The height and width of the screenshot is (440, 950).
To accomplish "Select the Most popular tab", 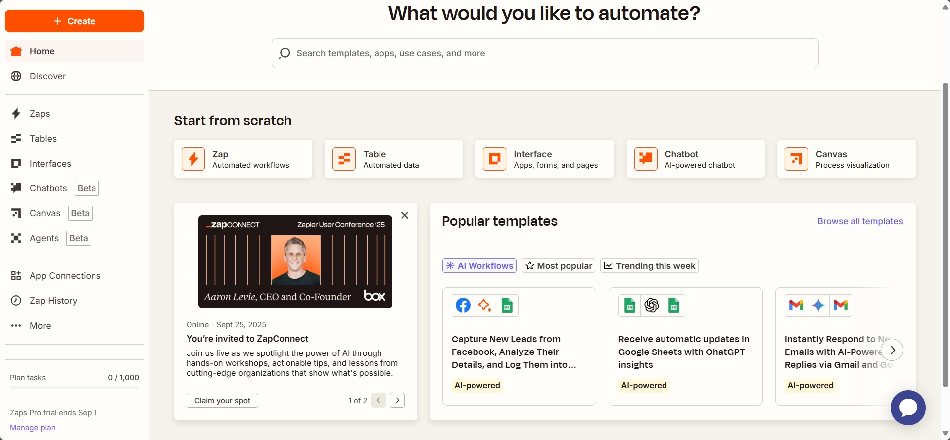I will (559, 265).
